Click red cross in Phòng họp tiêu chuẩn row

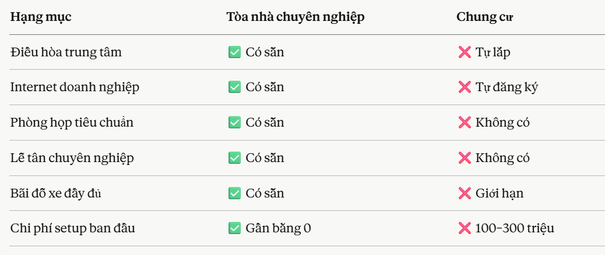click(x=465, y=123)
